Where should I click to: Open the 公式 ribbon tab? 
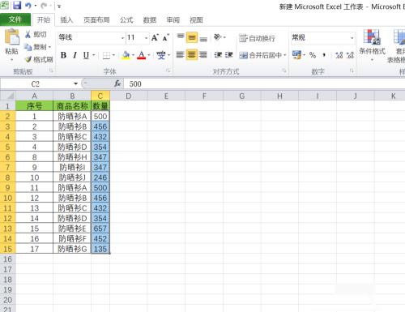pos(126,19)
